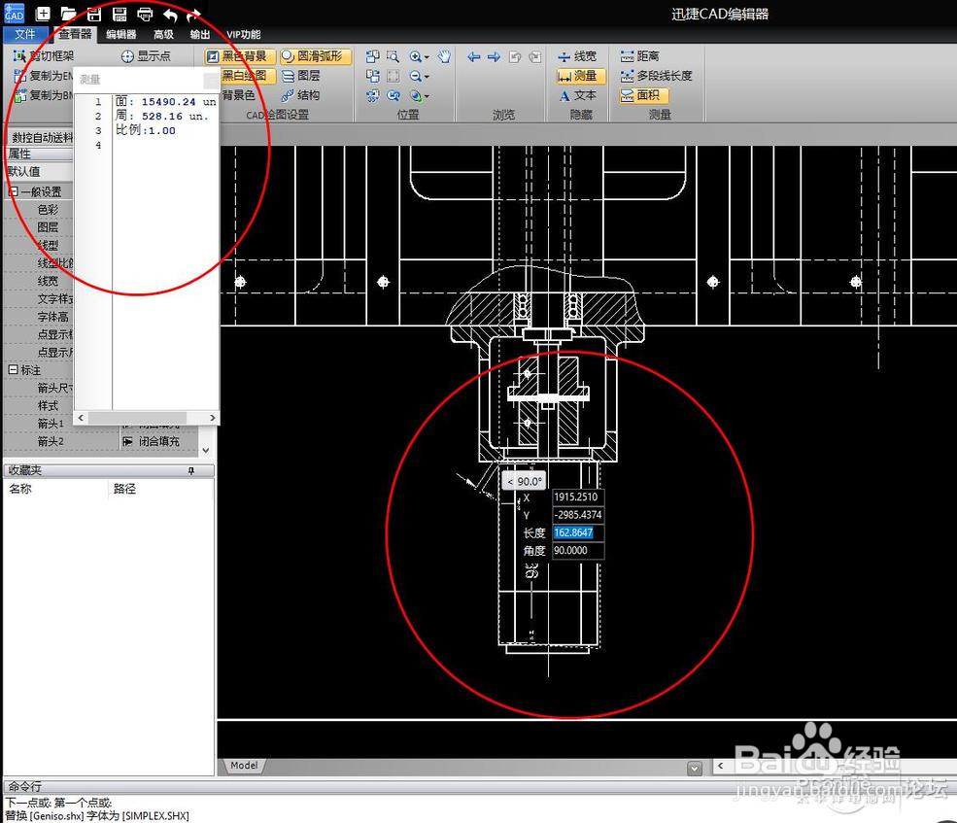Collapse the 一般设置 property group

[14, 191]
